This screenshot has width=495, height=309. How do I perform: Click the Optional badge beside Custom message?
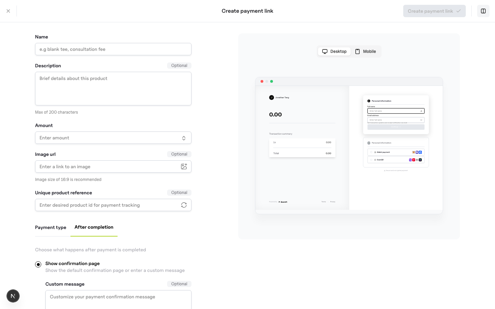pos(179,284)
